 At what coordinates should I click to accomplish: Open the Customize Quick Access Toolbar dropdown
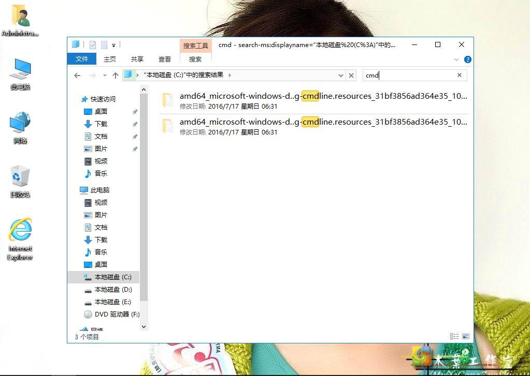[114, 45]
